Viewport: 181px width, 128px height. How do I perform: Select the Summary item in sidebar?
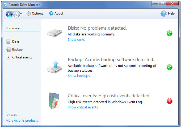[x=22, y=28]
